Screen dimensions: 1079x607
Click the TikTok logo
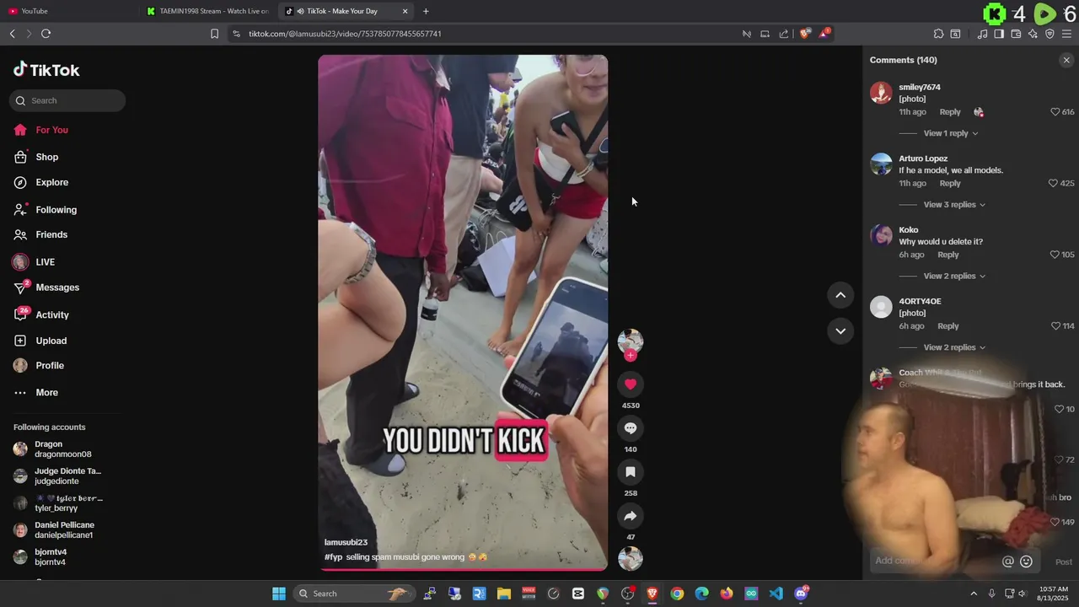click(x=46, y=70)
